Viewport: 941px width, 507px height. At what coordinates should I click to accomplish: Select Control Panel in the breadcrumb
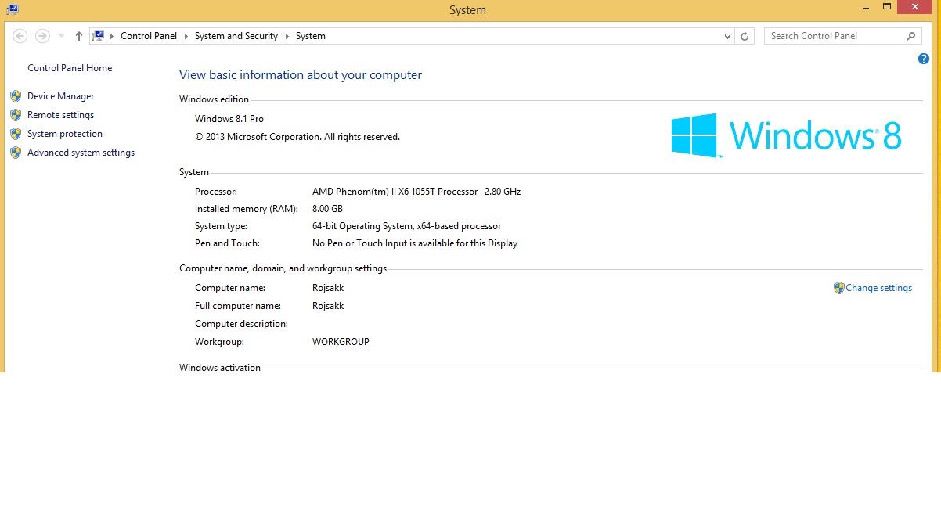pos(149,36)
